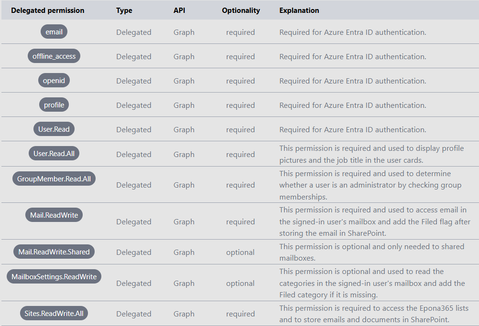Click the email permission badge
The image size is (479, 326).
tap(54, 32)
